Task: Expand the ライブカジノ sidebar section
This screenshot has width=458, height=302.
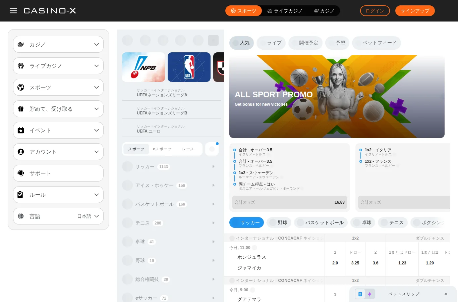Action: [x=58, y=66]
